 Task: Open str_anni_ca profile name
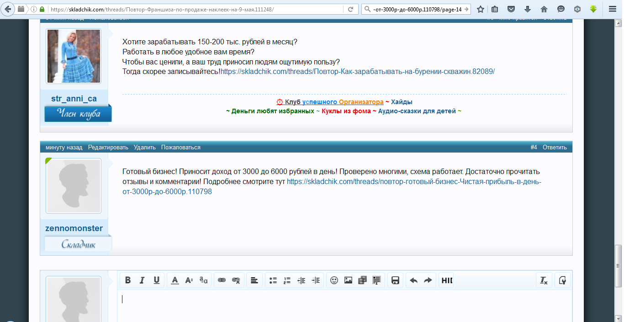point(74,99)
